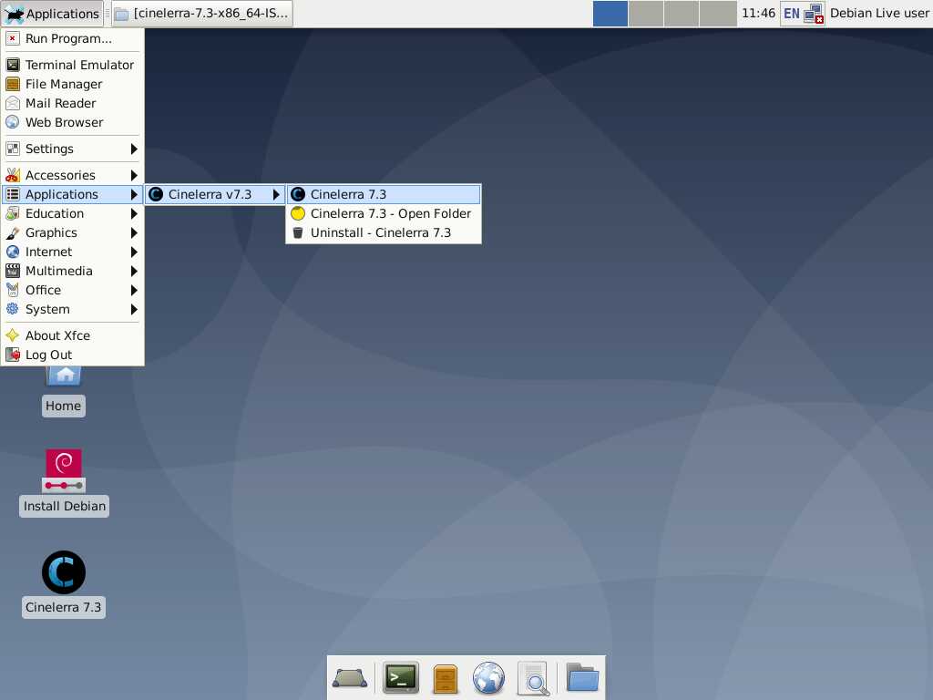The height and width of the screenshot is (700, 933).
Task: Click the folder icon in the dock
Action: tap(582, 677)
